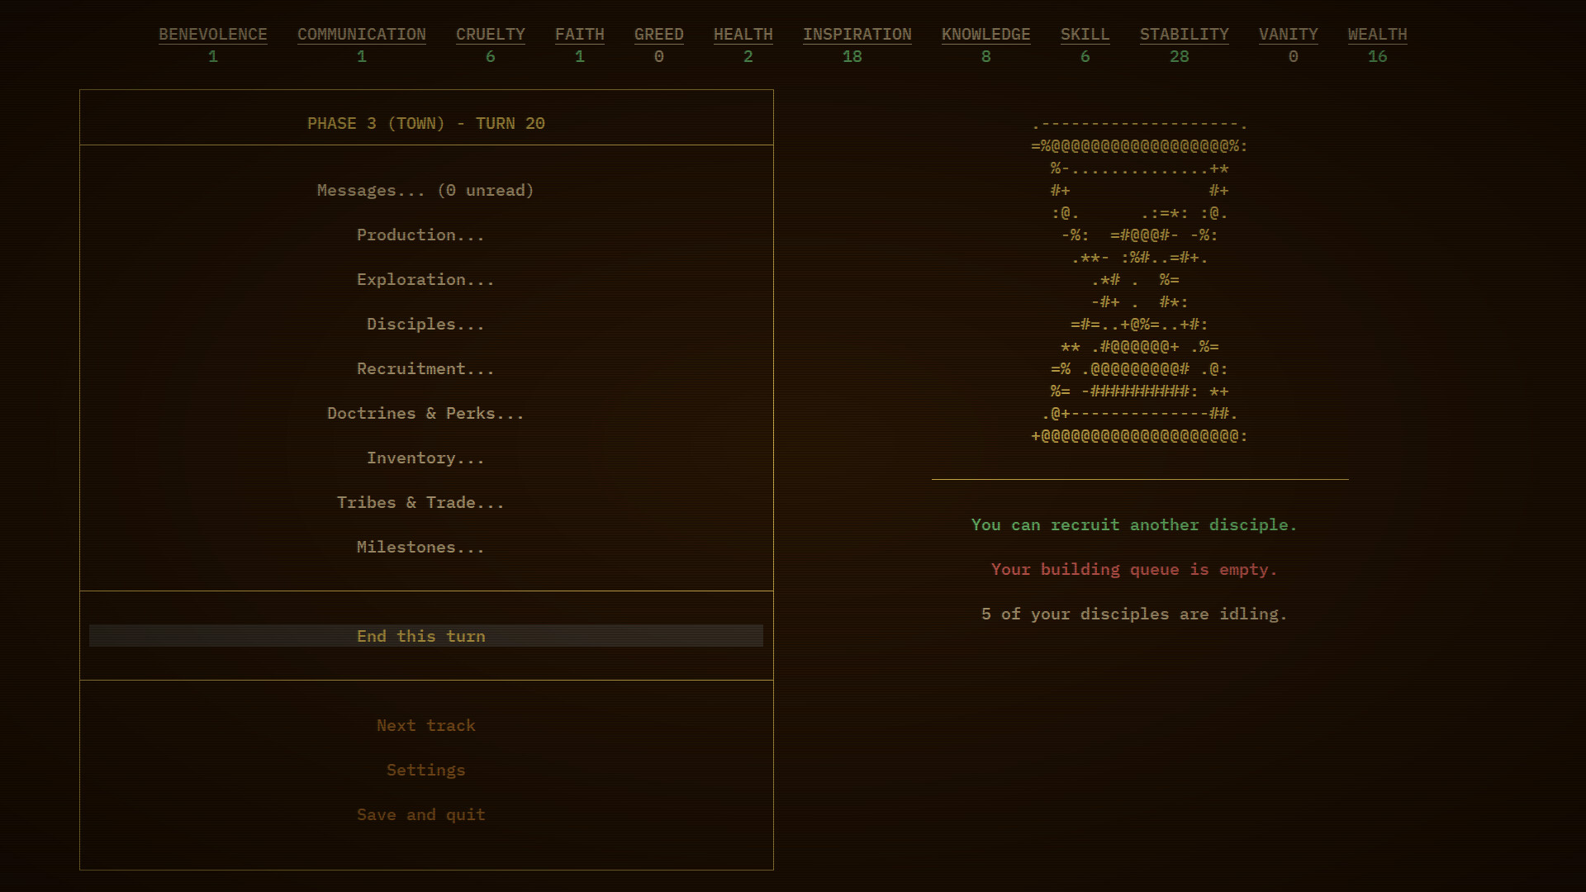Open Doctrines & Perks menu
Viewport: 1586px width, 892px height.
pos(425,414)
